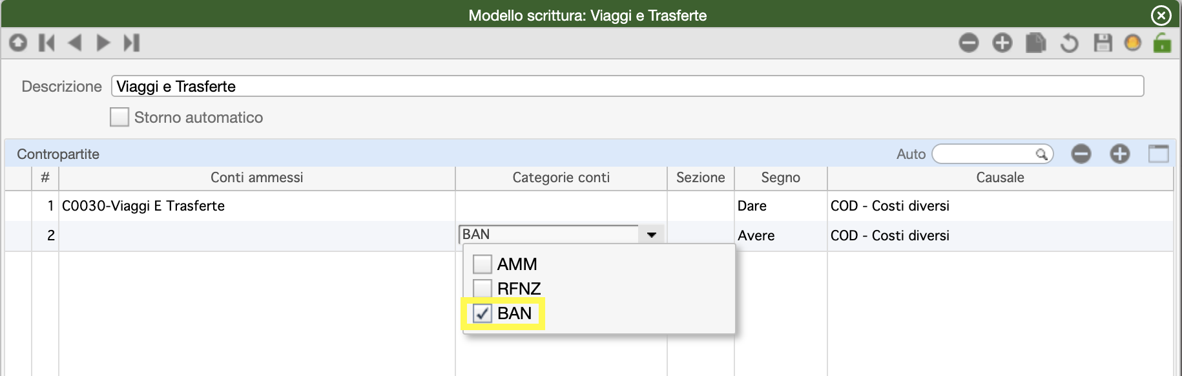
Task: Duplicate the record with copy icon
Action: click(1036, 43)
